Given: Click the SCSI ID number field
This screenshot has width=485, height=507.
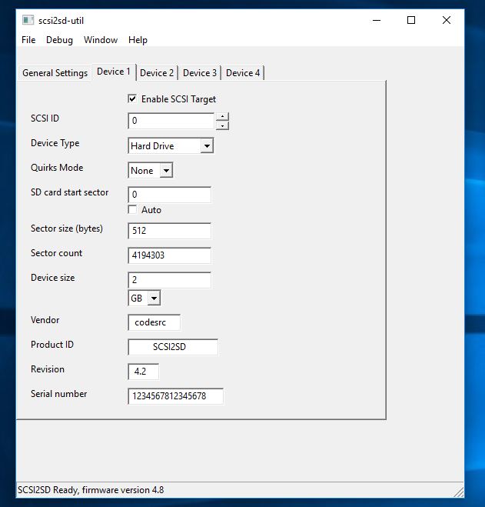Looking at the screenshot, I should pos(171,121).
